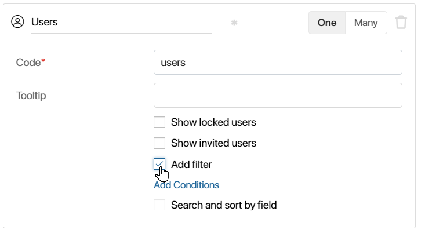The height and width of the screenshot is (237, 425).
Task: Select the One option
Action: (327, 23)
